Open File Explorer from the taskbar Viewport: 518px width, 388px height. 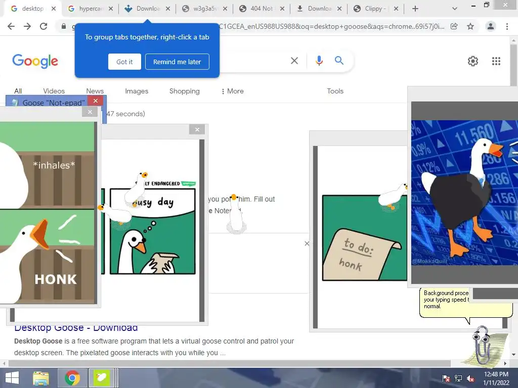(40, 378)
